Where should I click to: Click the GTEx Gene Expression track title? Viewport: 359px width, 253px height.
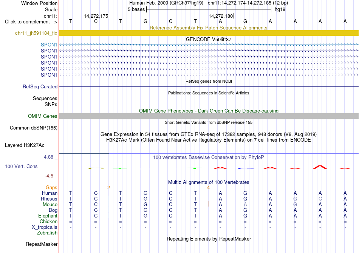point(209,134)
